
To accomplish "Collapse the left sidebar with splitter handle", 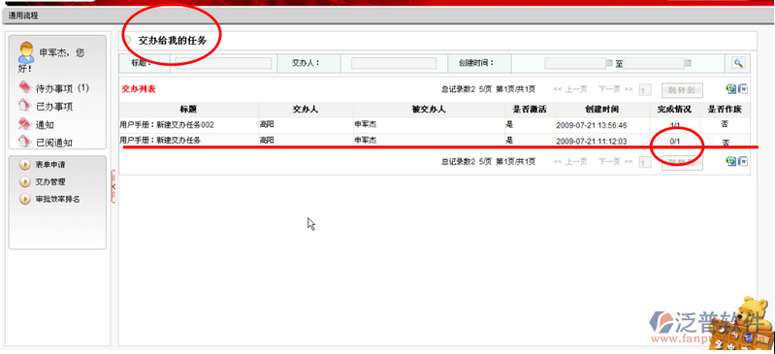I will tap(113, 186).
